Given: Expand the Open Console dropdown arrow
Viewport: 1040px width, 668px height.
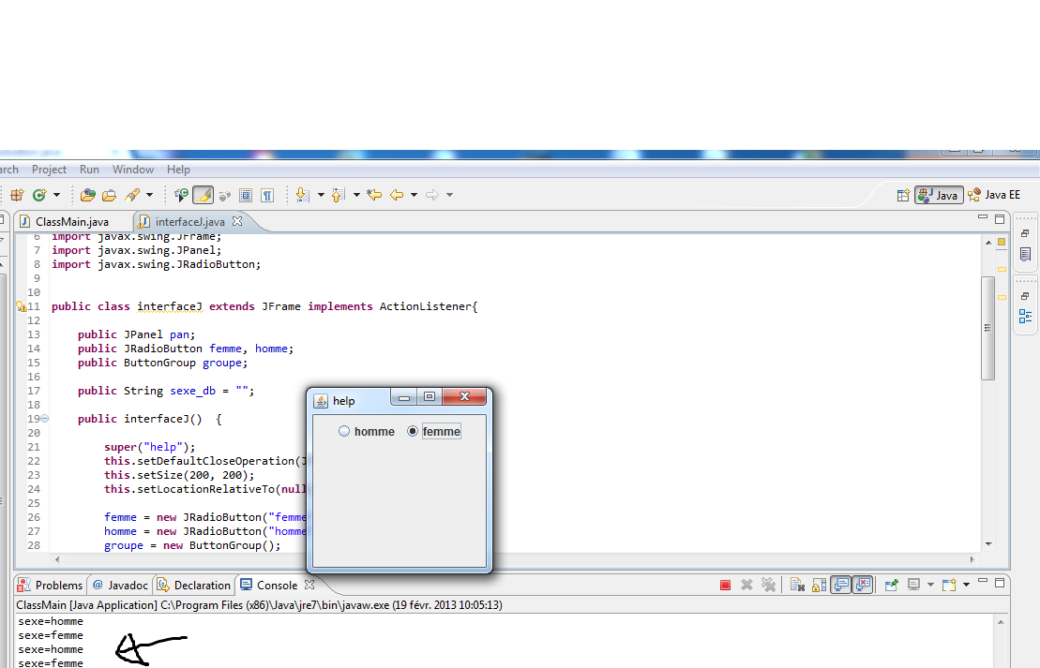Looking at the screenshot, I should (966, 584).
